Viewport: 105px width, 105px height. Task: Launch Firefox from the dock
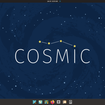pyautogui.click(x=52, y=102)
